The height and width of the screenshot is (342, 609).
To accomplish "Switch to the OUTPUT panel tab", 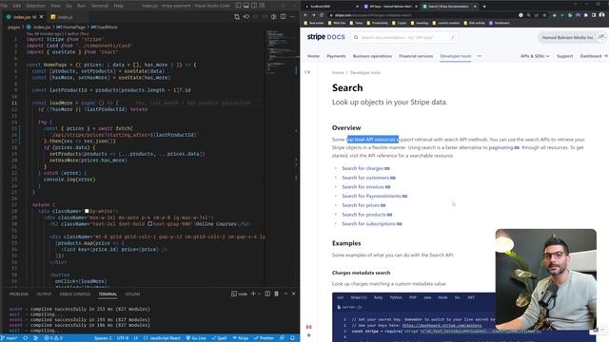I will click(44, 294).
